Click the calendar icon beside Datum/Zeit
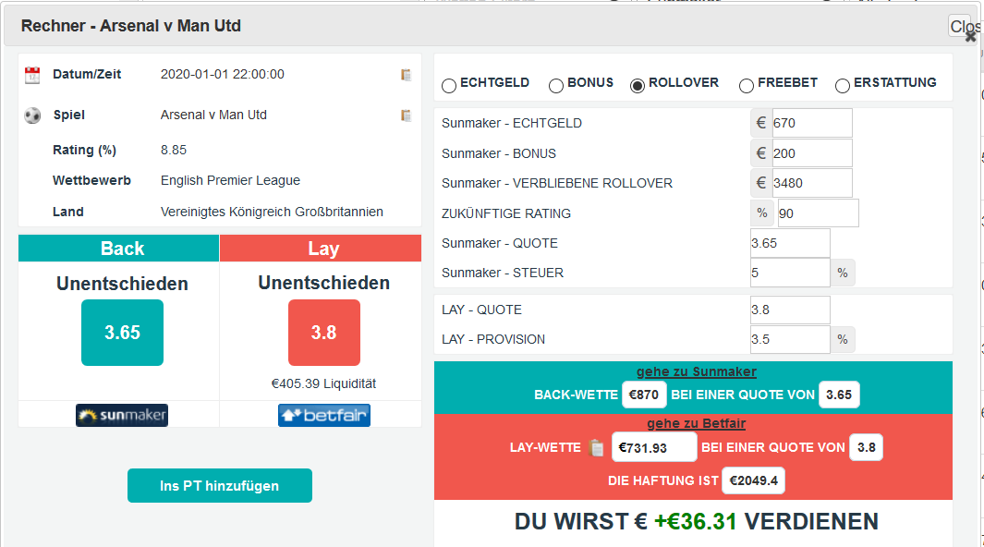Screen dimensions: 984x547 (x=32, y=75)
